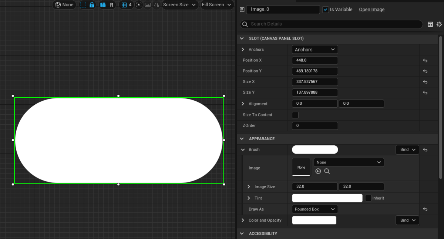Open the Anchors preset dropdown

(315, 50)
